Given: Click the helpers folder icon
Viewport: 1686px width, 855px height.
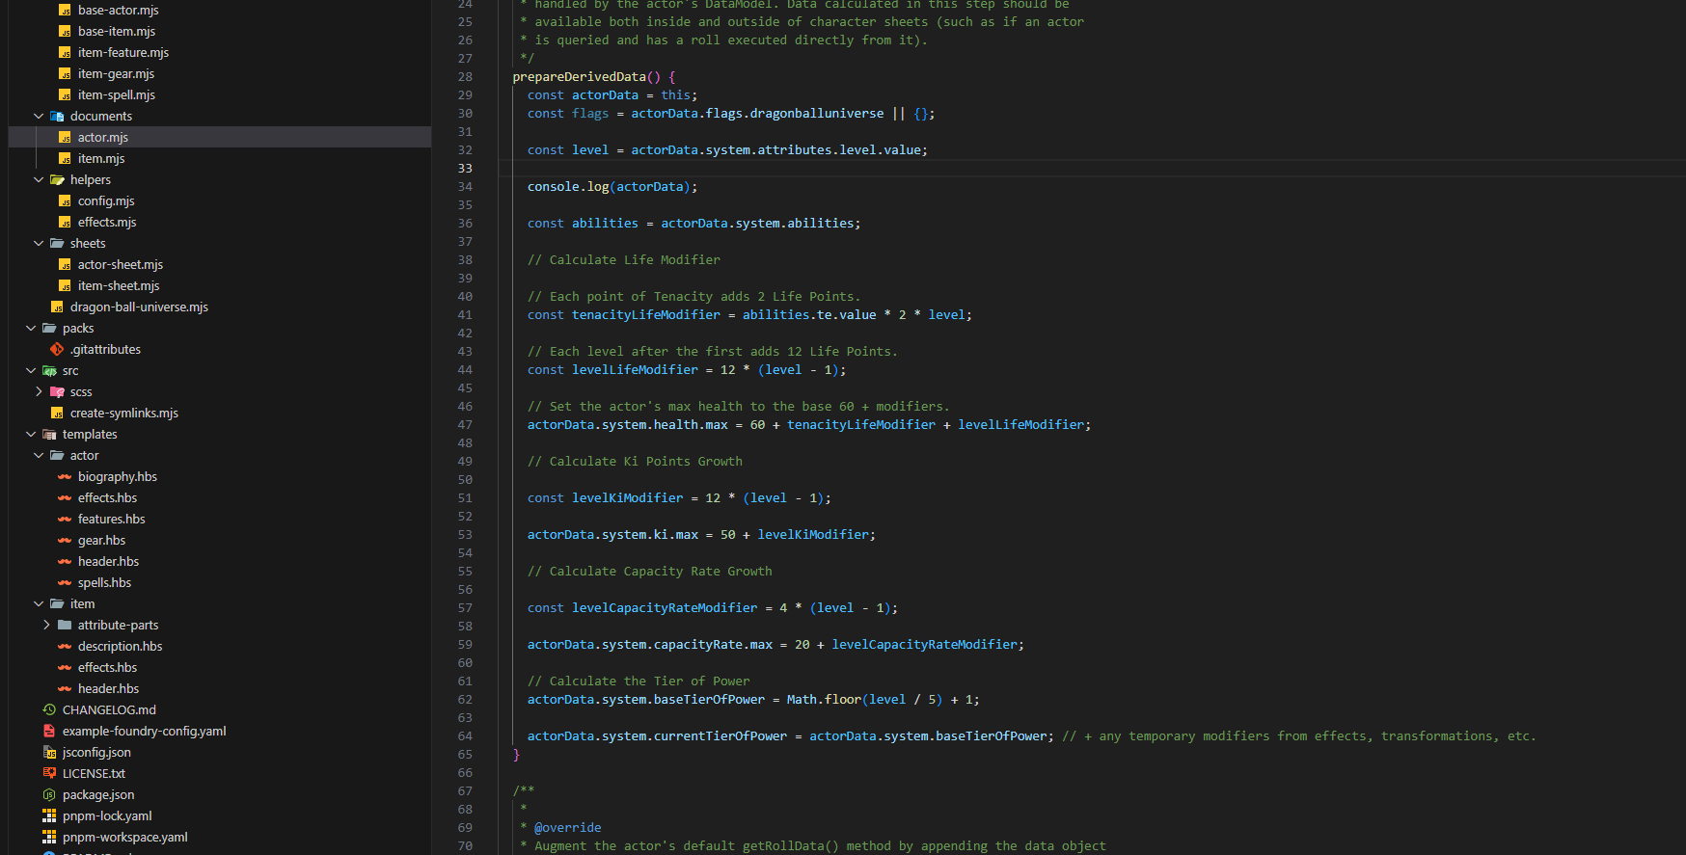Looking at the screenshot, I should tap(57, 179).
